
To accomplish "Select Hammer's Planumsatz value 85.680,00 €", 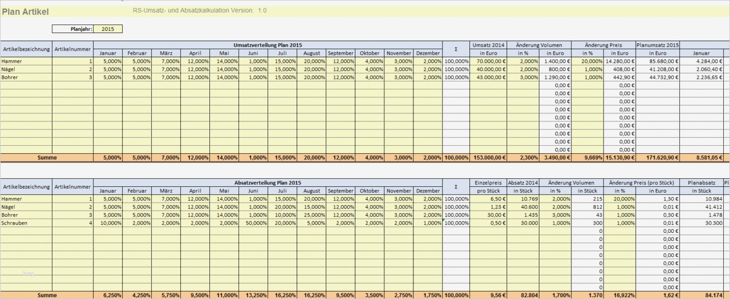I will pos(658,61).
